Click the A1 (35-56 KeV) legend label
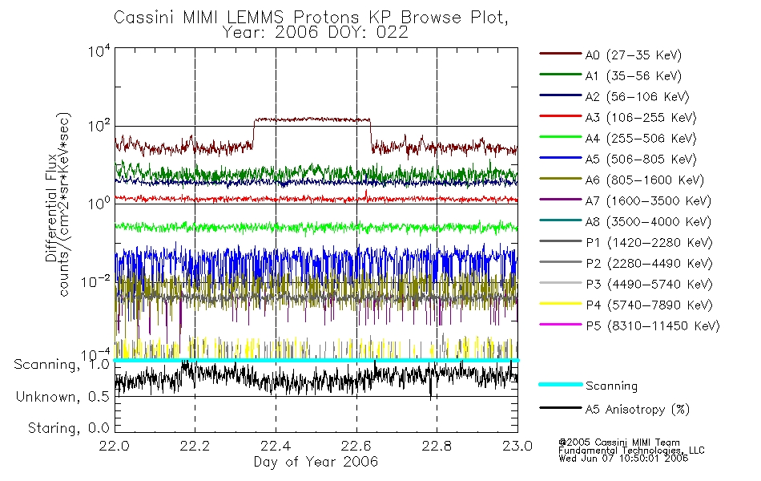761x481 pixels. (634, 76)
